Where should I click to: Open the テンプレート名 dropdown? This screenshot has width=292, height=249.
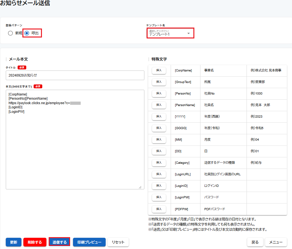tap(170, 33)
